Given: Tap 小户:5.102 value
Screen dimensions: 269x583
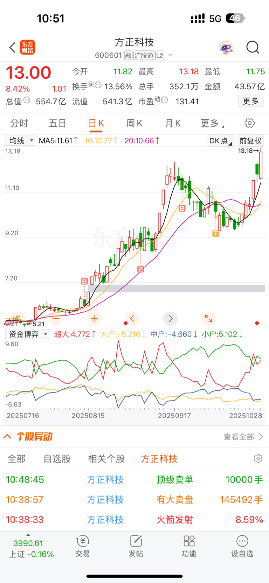Looking at the screenshot, I should point(222,334).
